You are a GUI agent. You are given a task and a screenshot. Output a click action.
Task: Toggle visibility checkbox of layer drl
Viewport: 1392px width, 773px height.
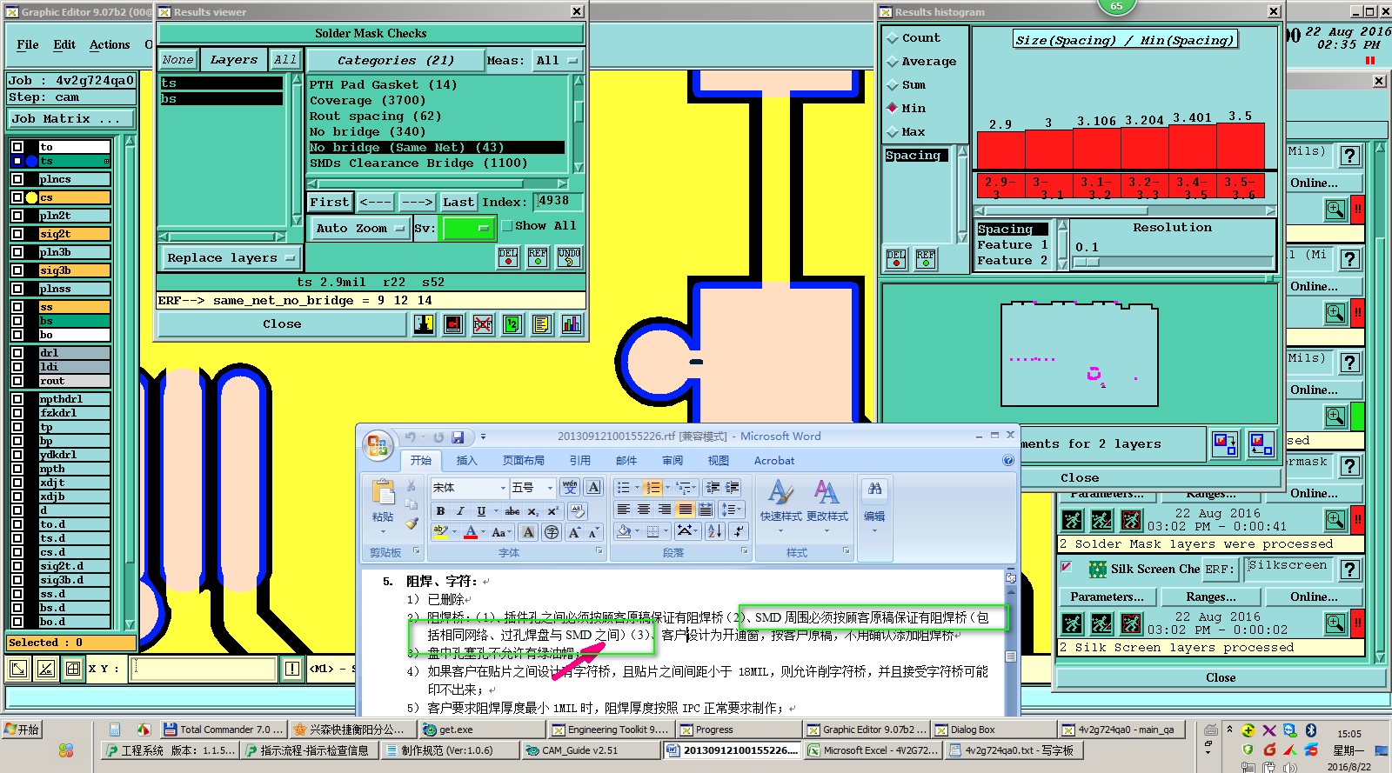(17, 353)
